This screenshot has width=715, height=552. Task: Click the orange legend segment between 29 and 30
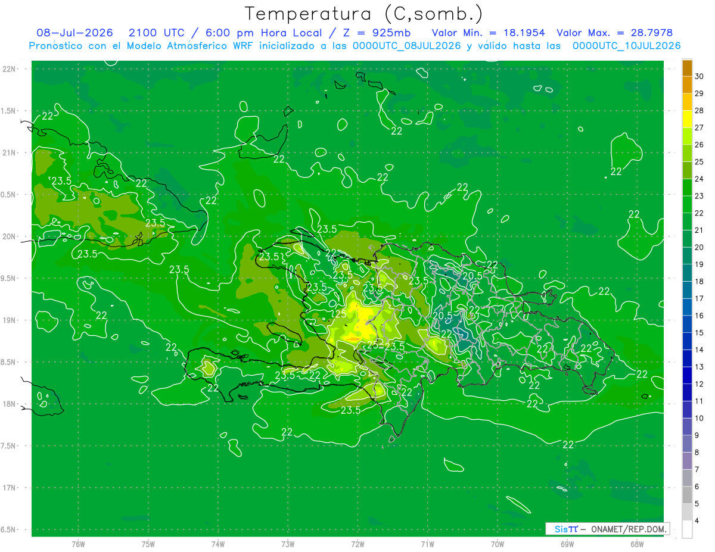point(687,85)
